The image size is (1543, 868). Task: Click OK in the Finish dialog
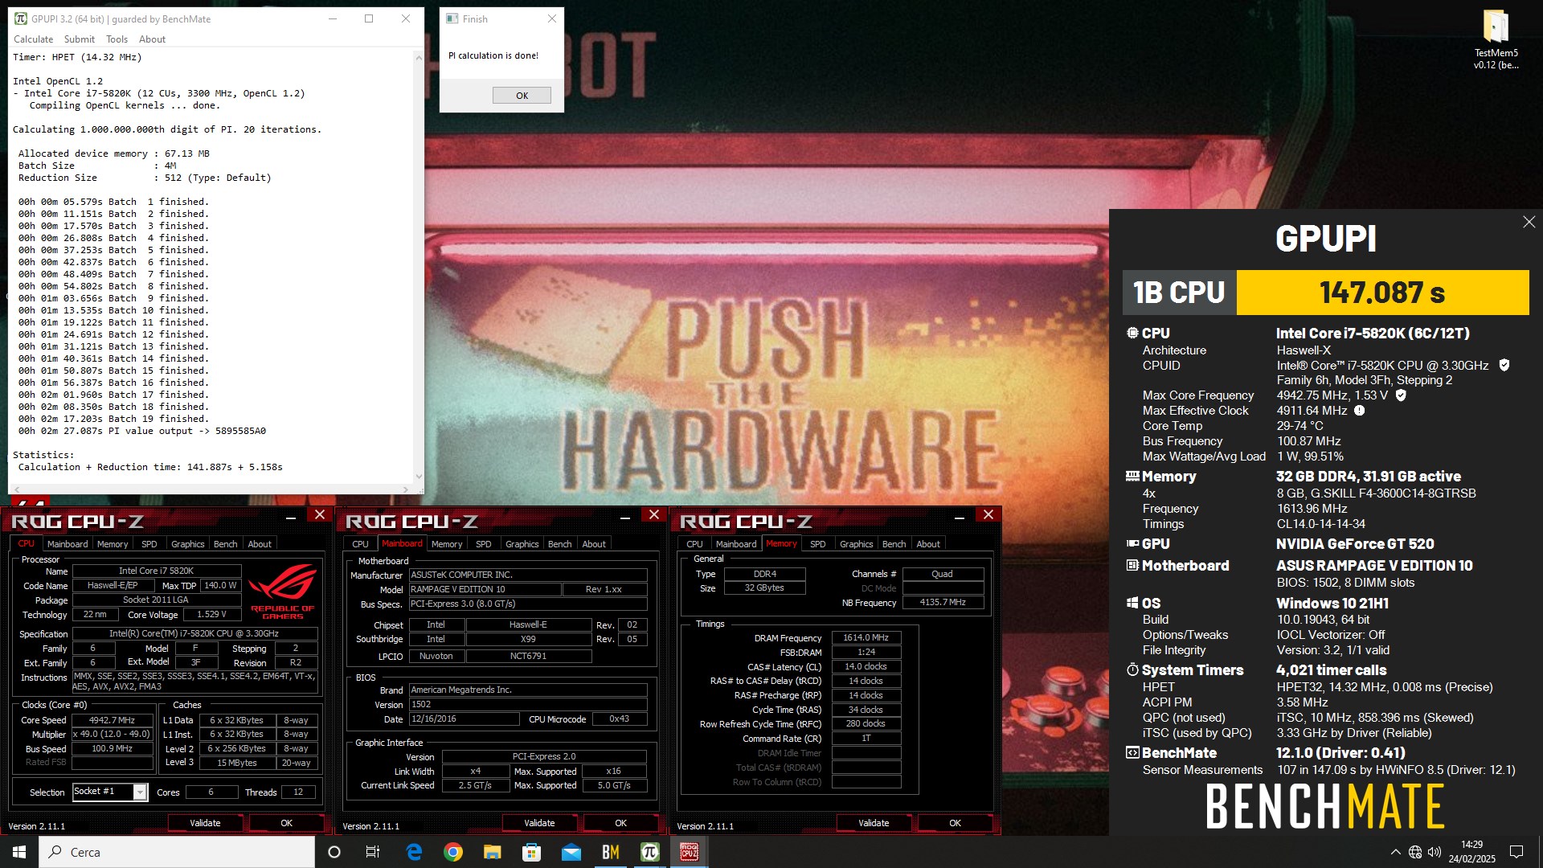click(522, 96)
